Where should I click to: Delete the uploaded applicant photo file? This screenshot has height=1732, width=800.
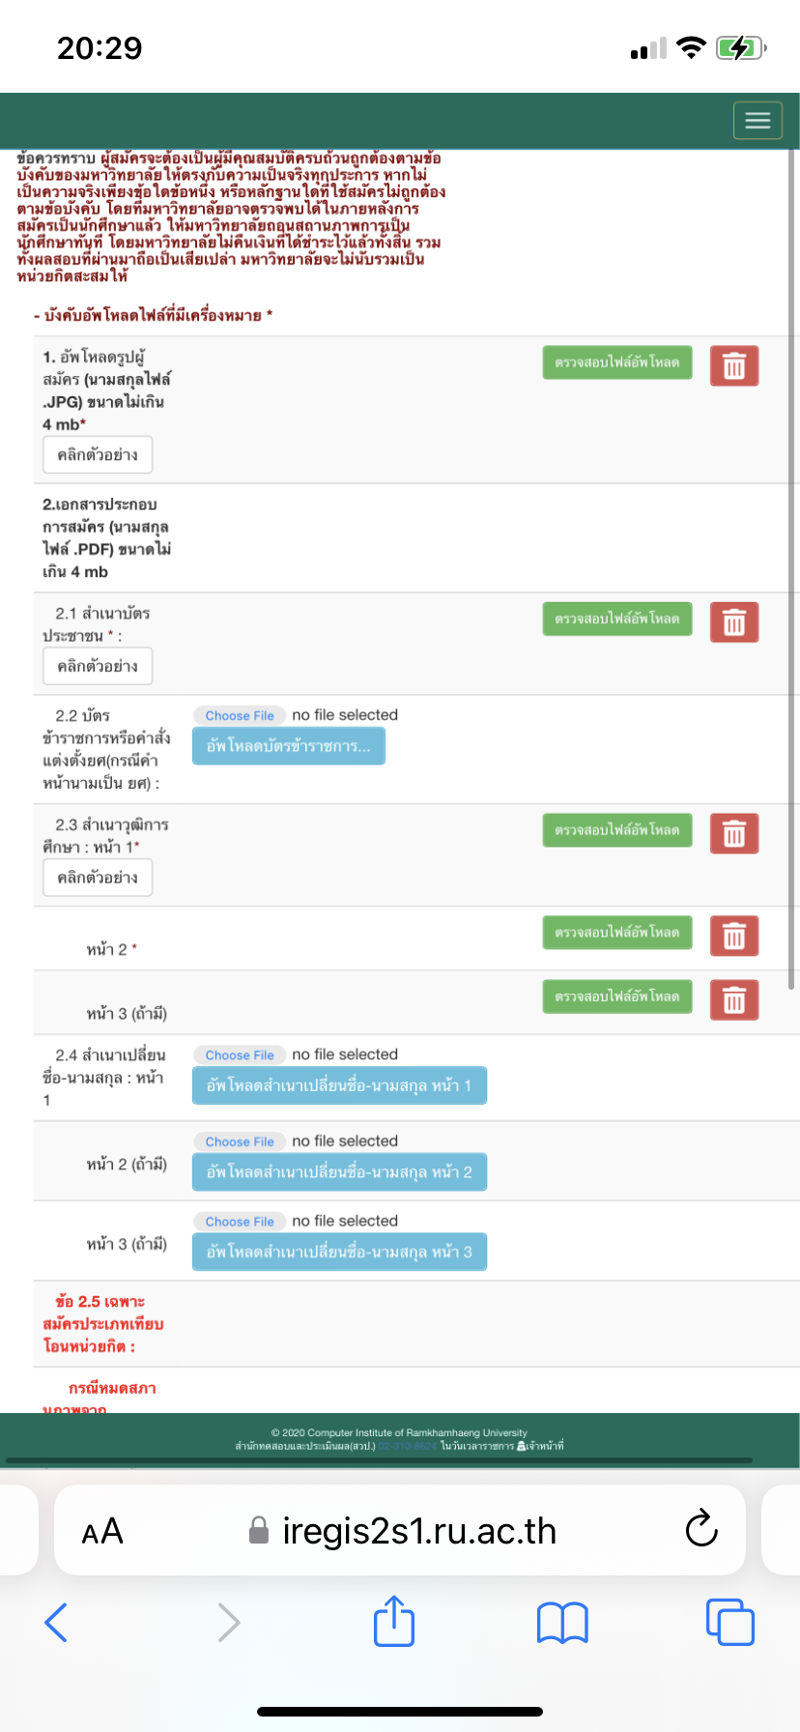click(734, 366)
